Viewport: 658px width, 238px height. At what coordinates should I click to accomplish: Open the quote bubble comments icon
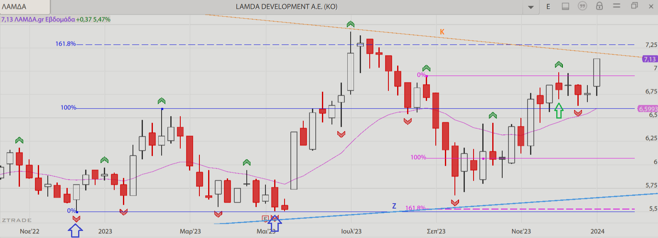tap(582, 6)
